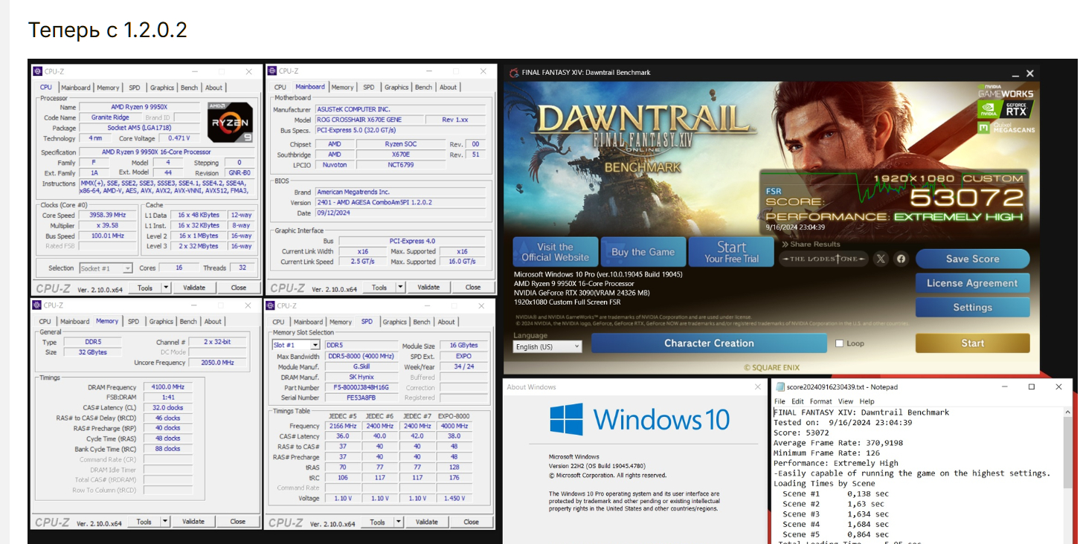The height and width of the screenshot is (544, 1080).
Task: Open Character Creation in the benchmark
Action: coord(709,343)
